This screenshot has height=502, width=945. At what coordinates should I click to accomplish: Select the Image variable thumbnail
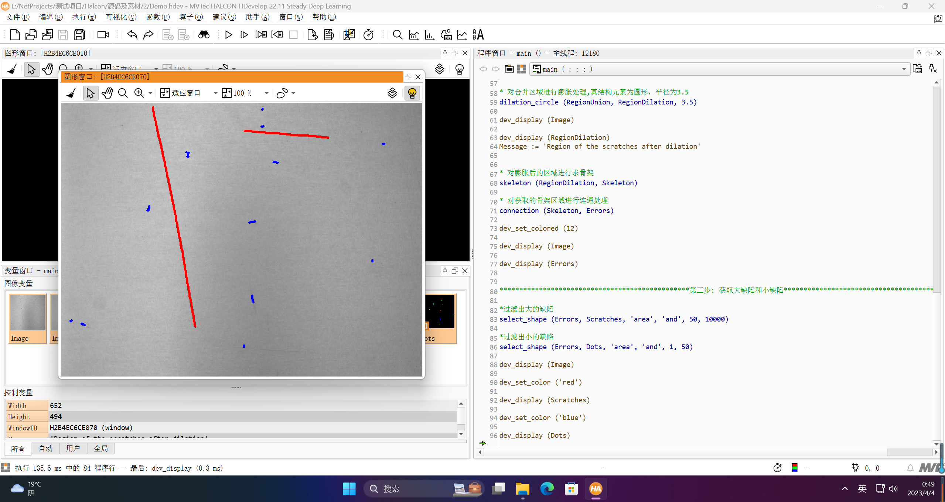pyautogui.click(x=28, y=318)
